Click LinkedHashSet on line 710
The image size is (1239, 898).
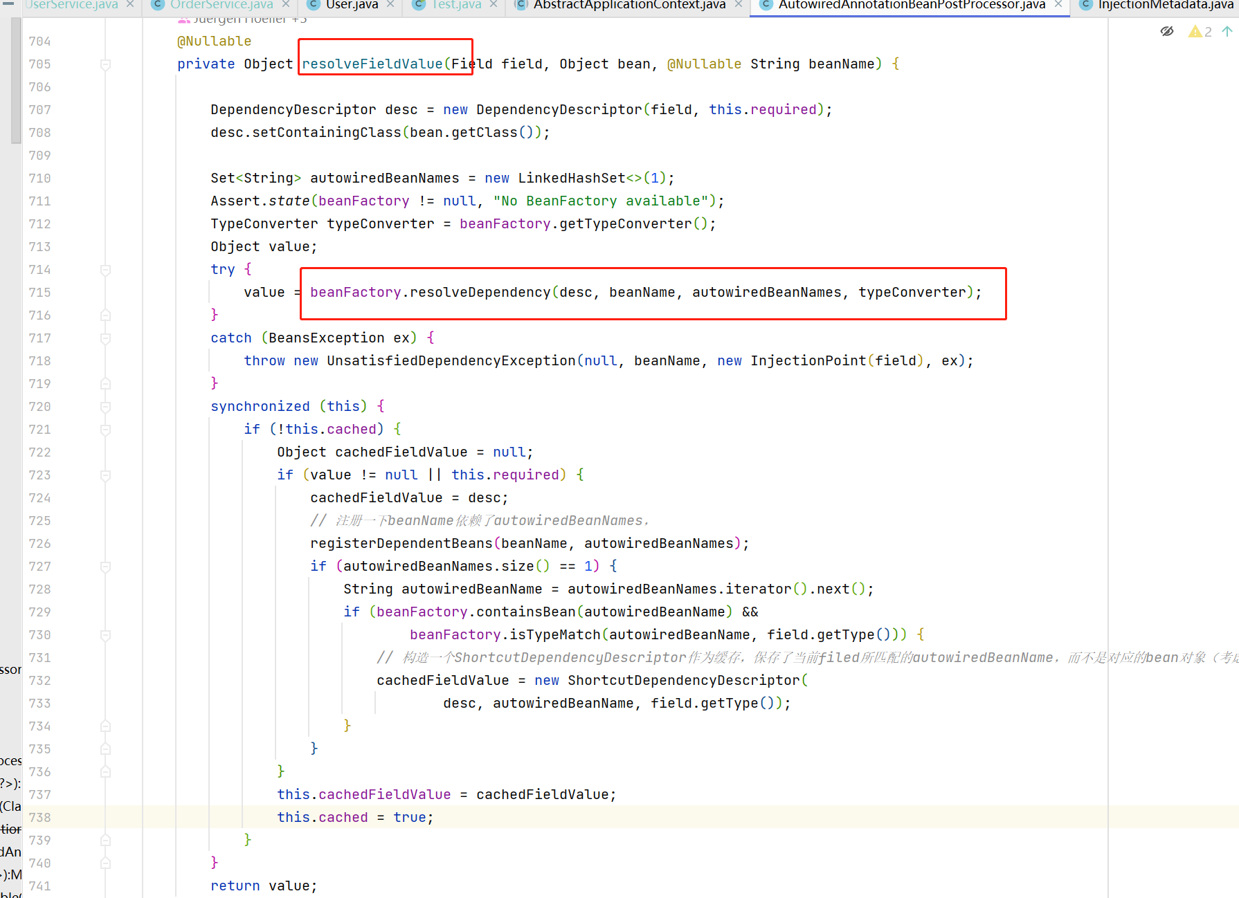[x=572, y=178]
